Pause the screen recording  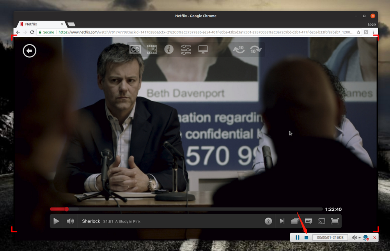point(297,238)
